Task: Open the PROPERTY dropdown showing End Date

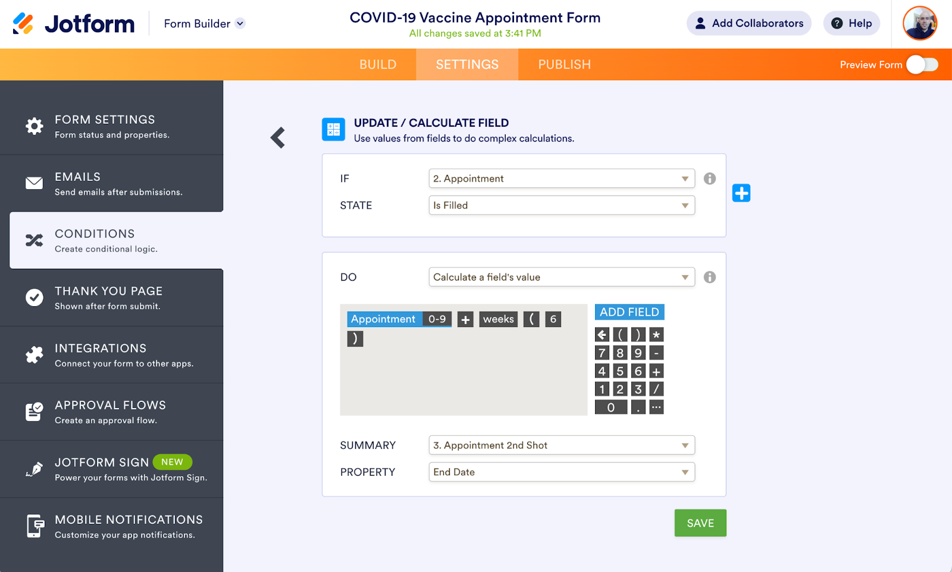Action: click(x=561, y=472)
